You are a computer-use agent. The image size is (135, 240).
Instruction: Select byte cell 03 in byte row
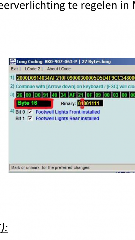point(116,95)
